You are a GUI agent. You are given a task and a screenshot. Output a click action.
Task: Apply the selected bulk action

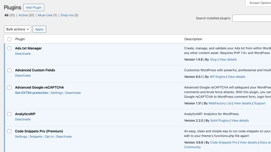pos(39,29)
